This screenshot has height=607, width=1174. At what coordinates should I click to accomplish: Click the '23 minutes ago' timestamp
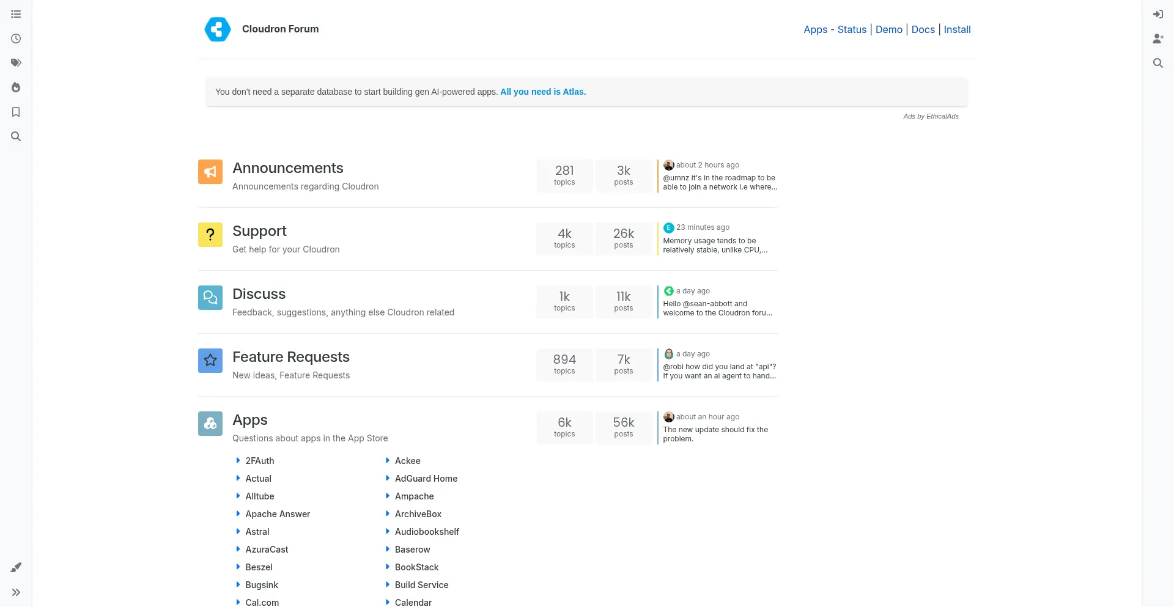point(703,227)
